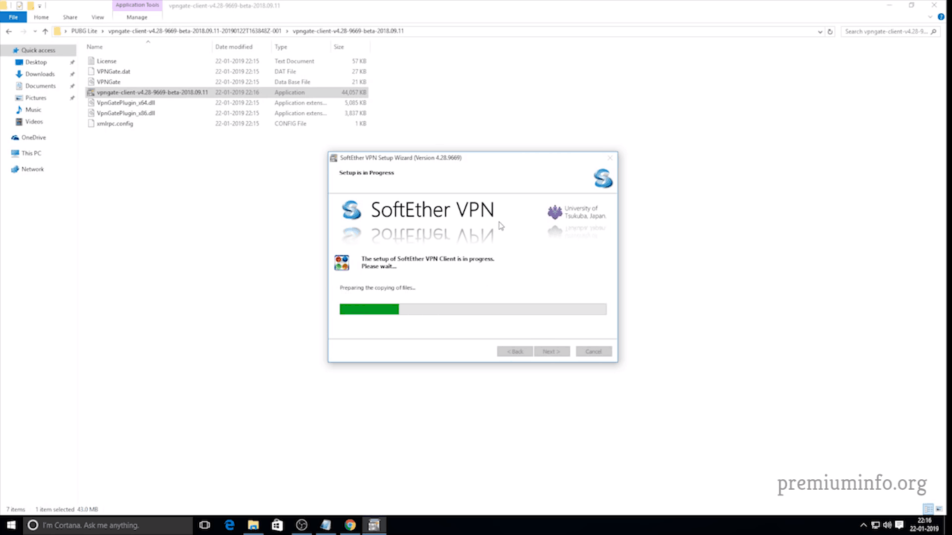
Task: Click the quick access toolbar properties icon
Action: (x=19, y=5)
